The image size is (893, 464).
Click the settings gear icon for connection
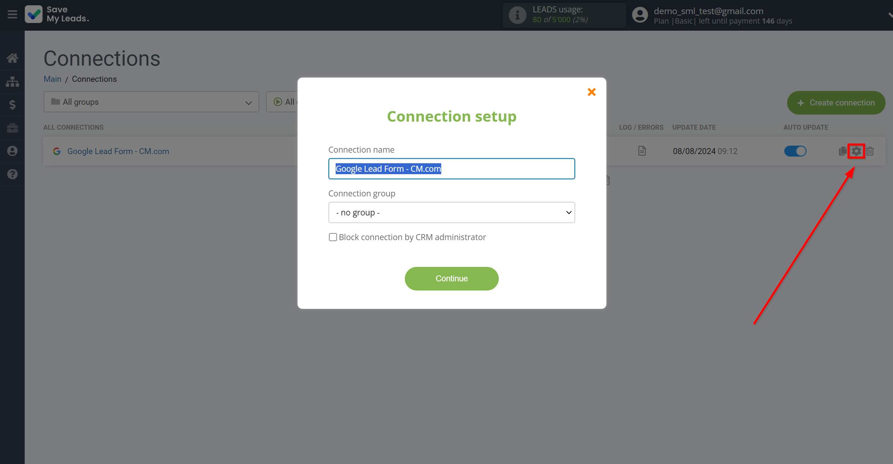click(856, 151)
